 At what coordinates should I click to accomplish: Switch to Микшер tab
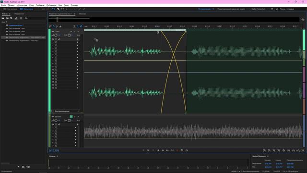click(x=82, y=14)
